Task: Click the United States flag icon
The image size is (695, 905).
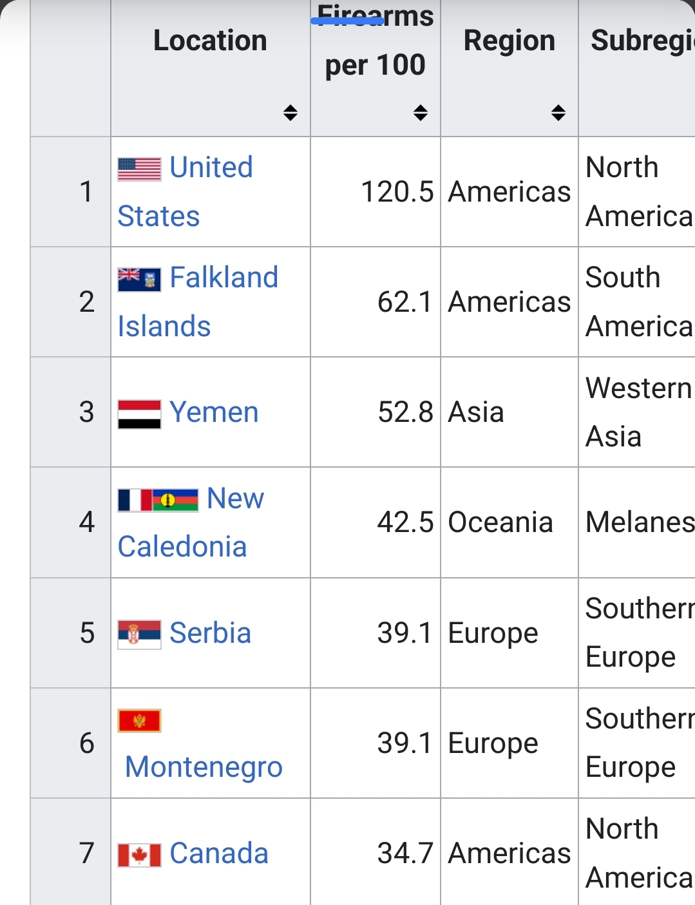Action: coord(139,169)
